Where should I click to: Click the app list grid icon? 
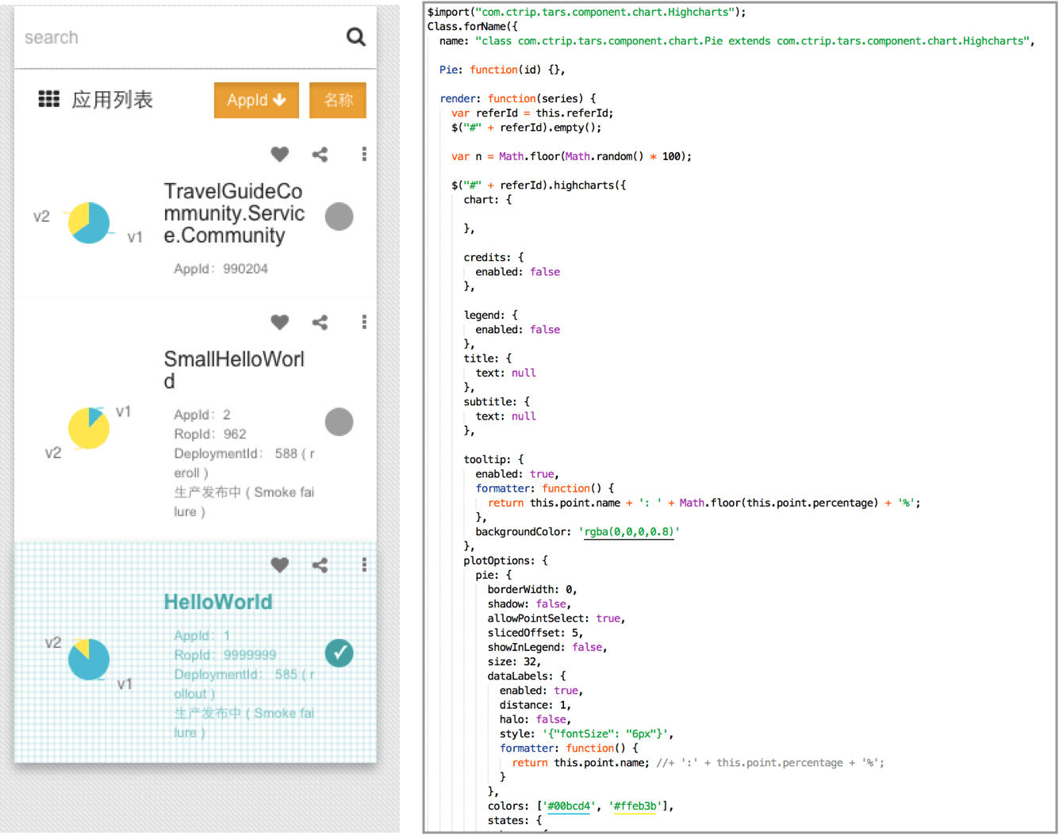(49, 99)
